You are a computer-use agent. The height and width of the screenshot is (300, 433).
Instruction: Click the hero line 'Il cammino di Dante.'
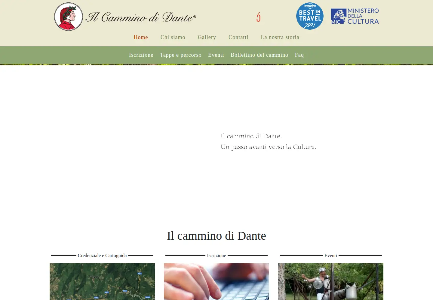click(x=251, y=136)
